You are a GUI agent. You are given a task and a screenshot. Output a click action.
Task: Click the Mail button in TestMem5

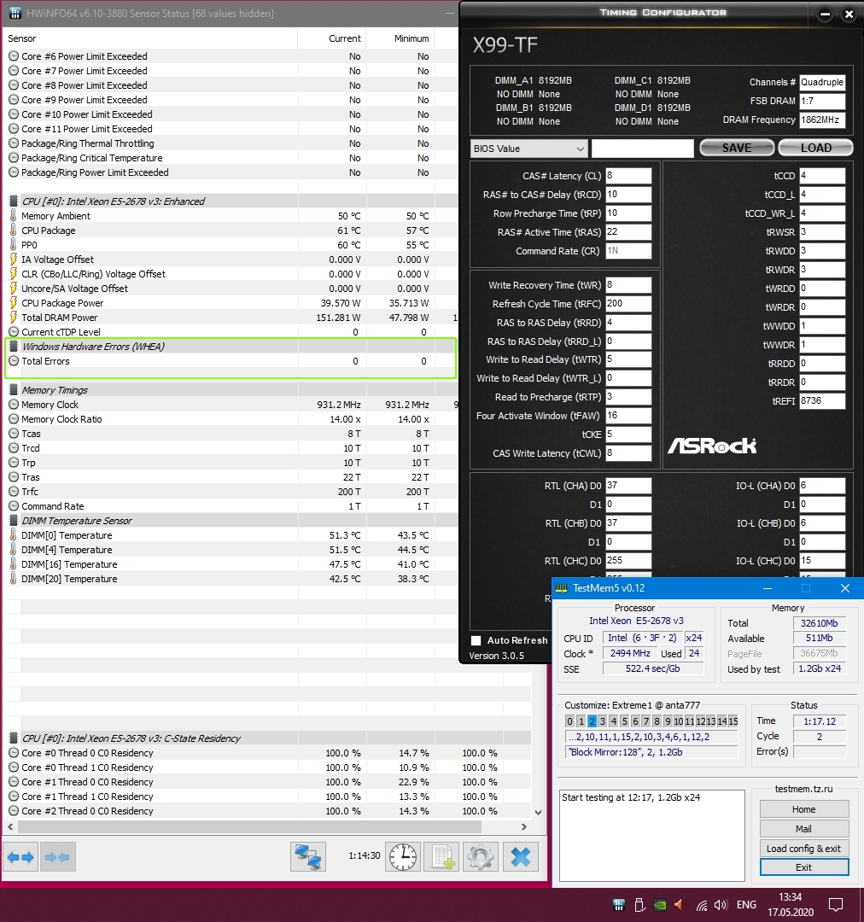tap(804, 828)
